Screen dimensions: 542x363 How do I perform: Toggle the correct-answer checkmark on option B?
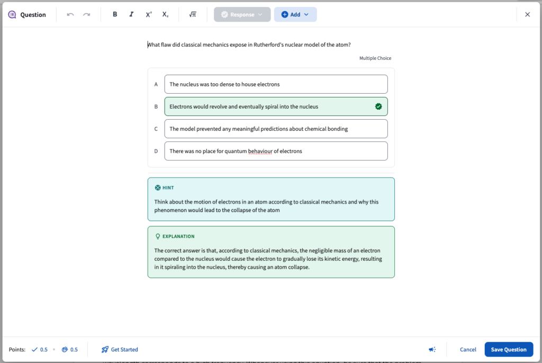[x=378, y=106]
